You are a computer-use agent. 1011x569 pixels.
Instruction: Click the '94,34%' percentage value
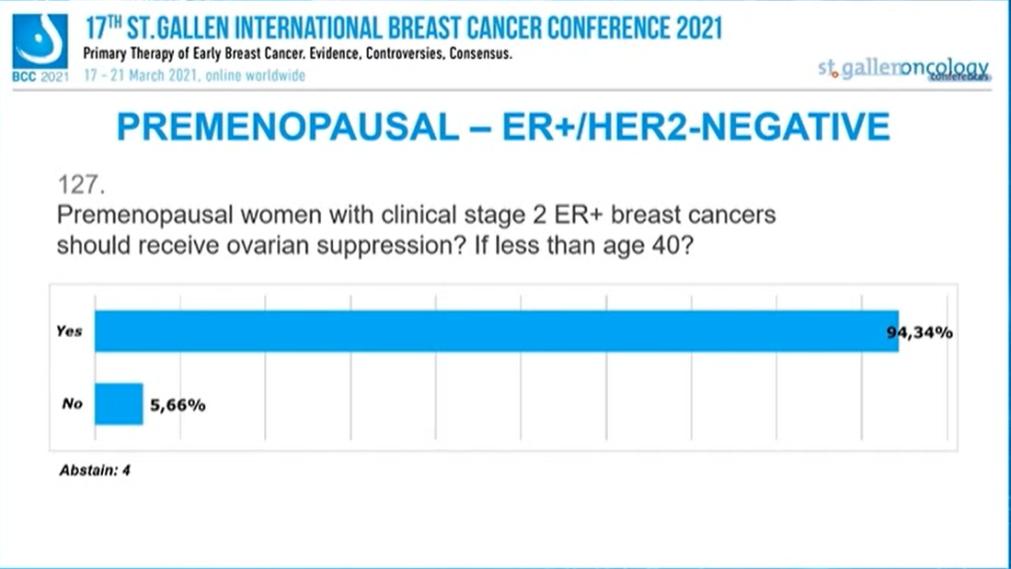[x=920, y=332]
